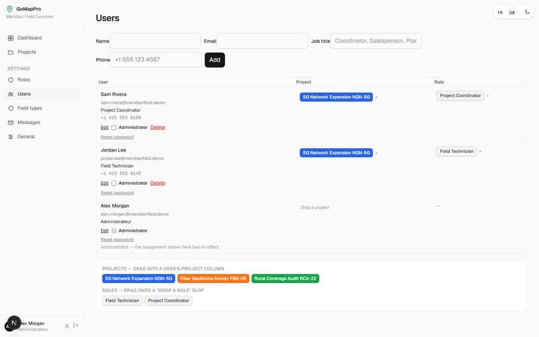Viewport: 539px width, 337px height.
Task: Click the Project column header
Action: pos(304,82)
